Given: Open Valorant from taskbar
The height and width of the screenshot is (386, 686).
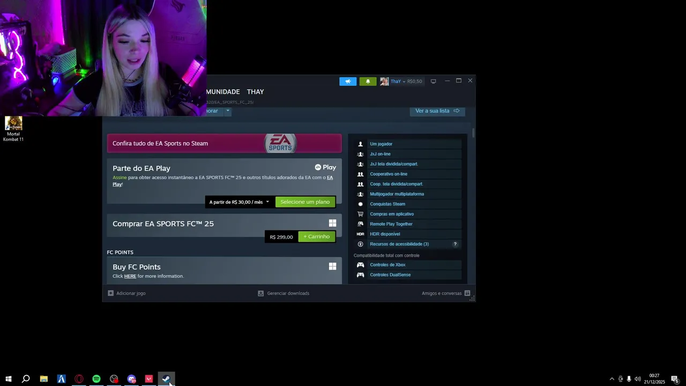Looking at the screenshot, I should [149, 379].
